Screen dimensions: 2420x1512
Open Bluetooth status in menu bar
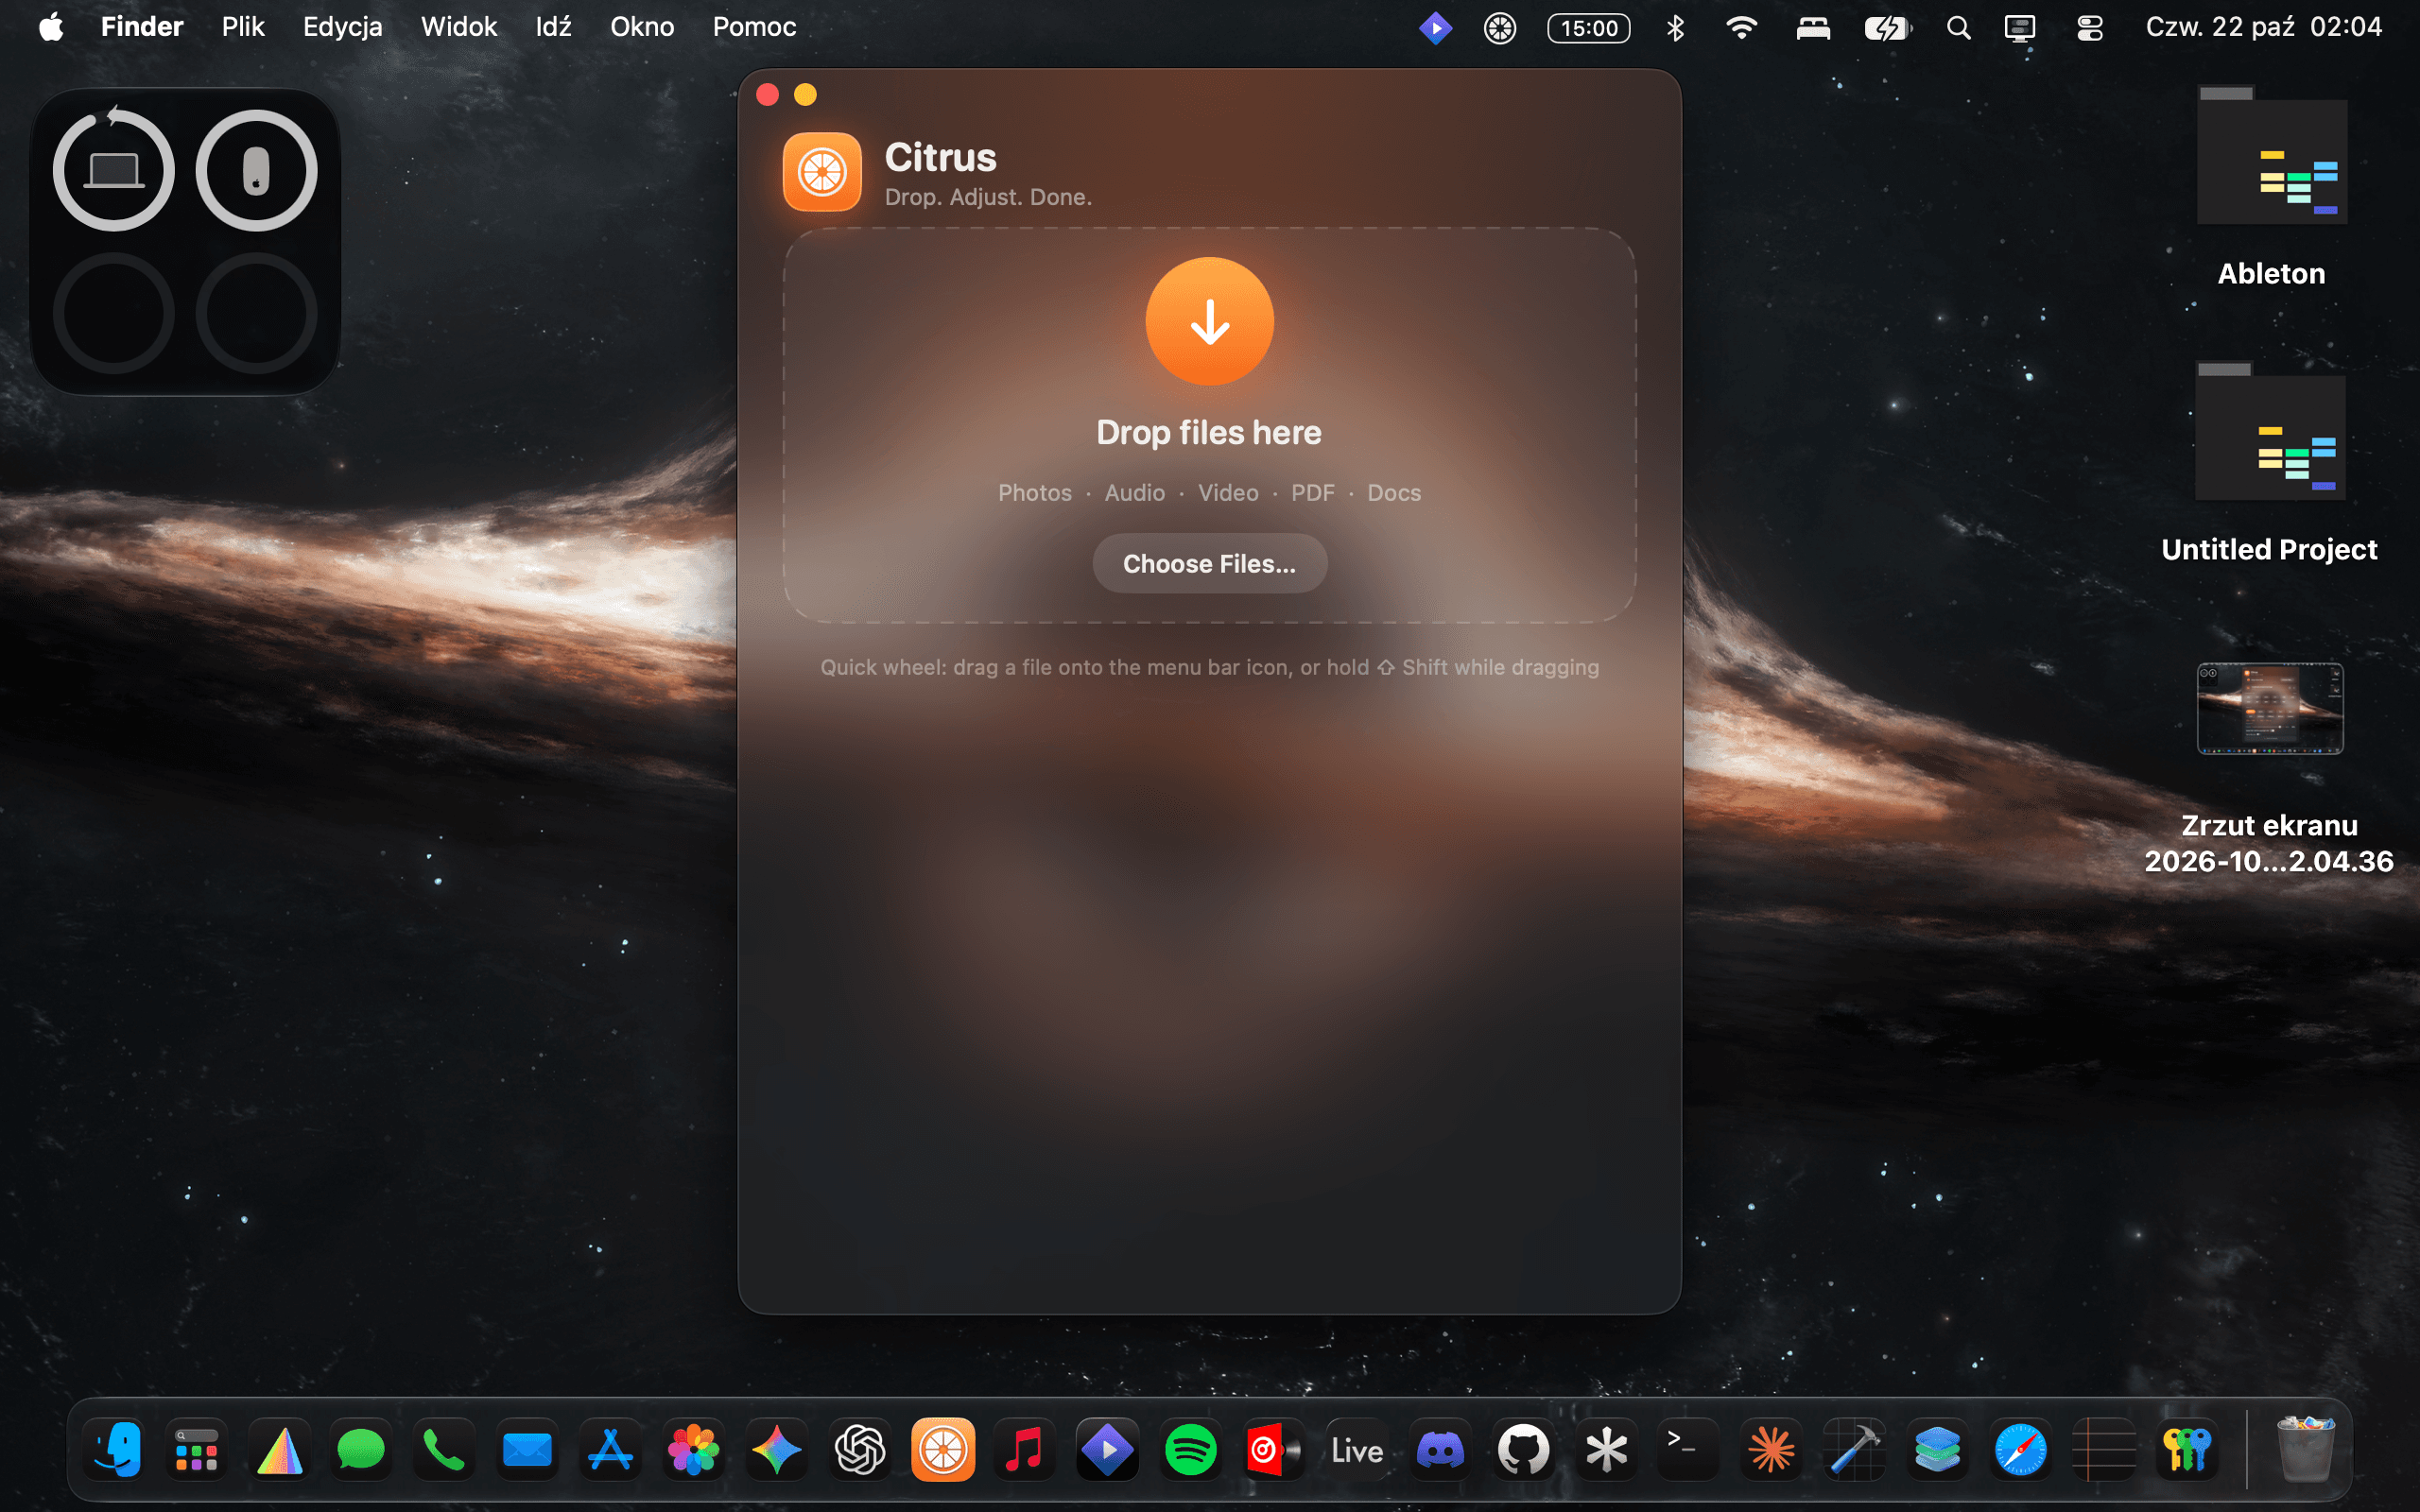point(1675,27)
